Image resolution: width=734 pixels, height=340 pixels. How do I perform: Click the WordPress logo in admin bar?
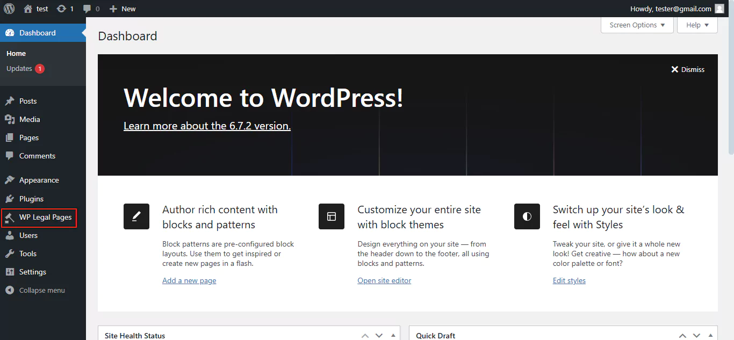tap(8, 8)
